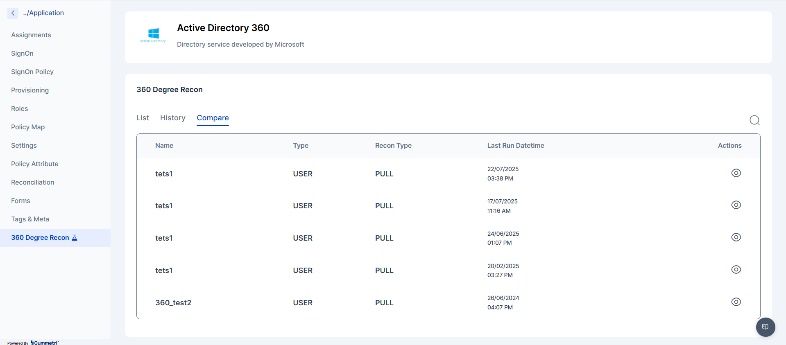Image resolution: width=786 pixels, height=345 pixels.
Task: Click the Last Run Datetime column header
Action: (516, 146)
